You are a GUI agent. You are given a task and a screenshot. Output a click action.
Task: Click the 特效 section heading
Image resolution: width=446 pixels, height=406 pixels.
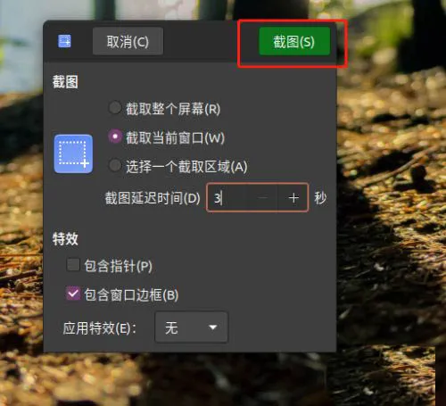tap(65, 238)
